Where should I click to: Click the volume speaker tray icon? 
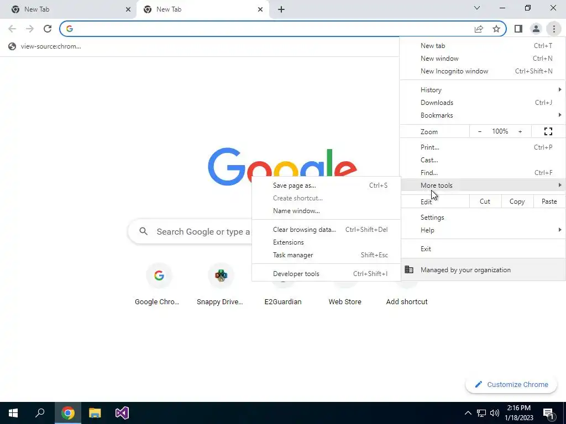(495, 413)
